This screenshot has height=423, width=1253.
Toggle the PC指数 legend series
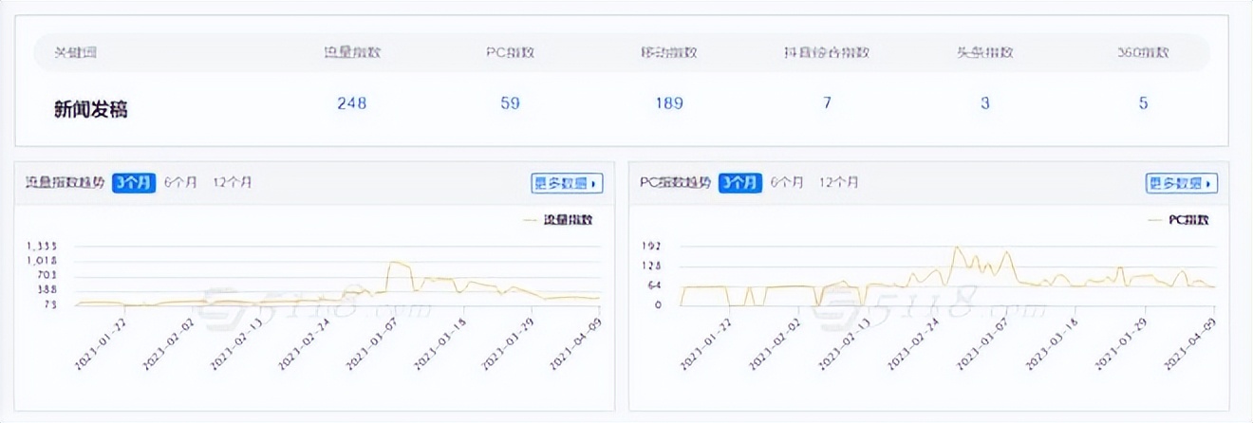[x=1178, y=220]
